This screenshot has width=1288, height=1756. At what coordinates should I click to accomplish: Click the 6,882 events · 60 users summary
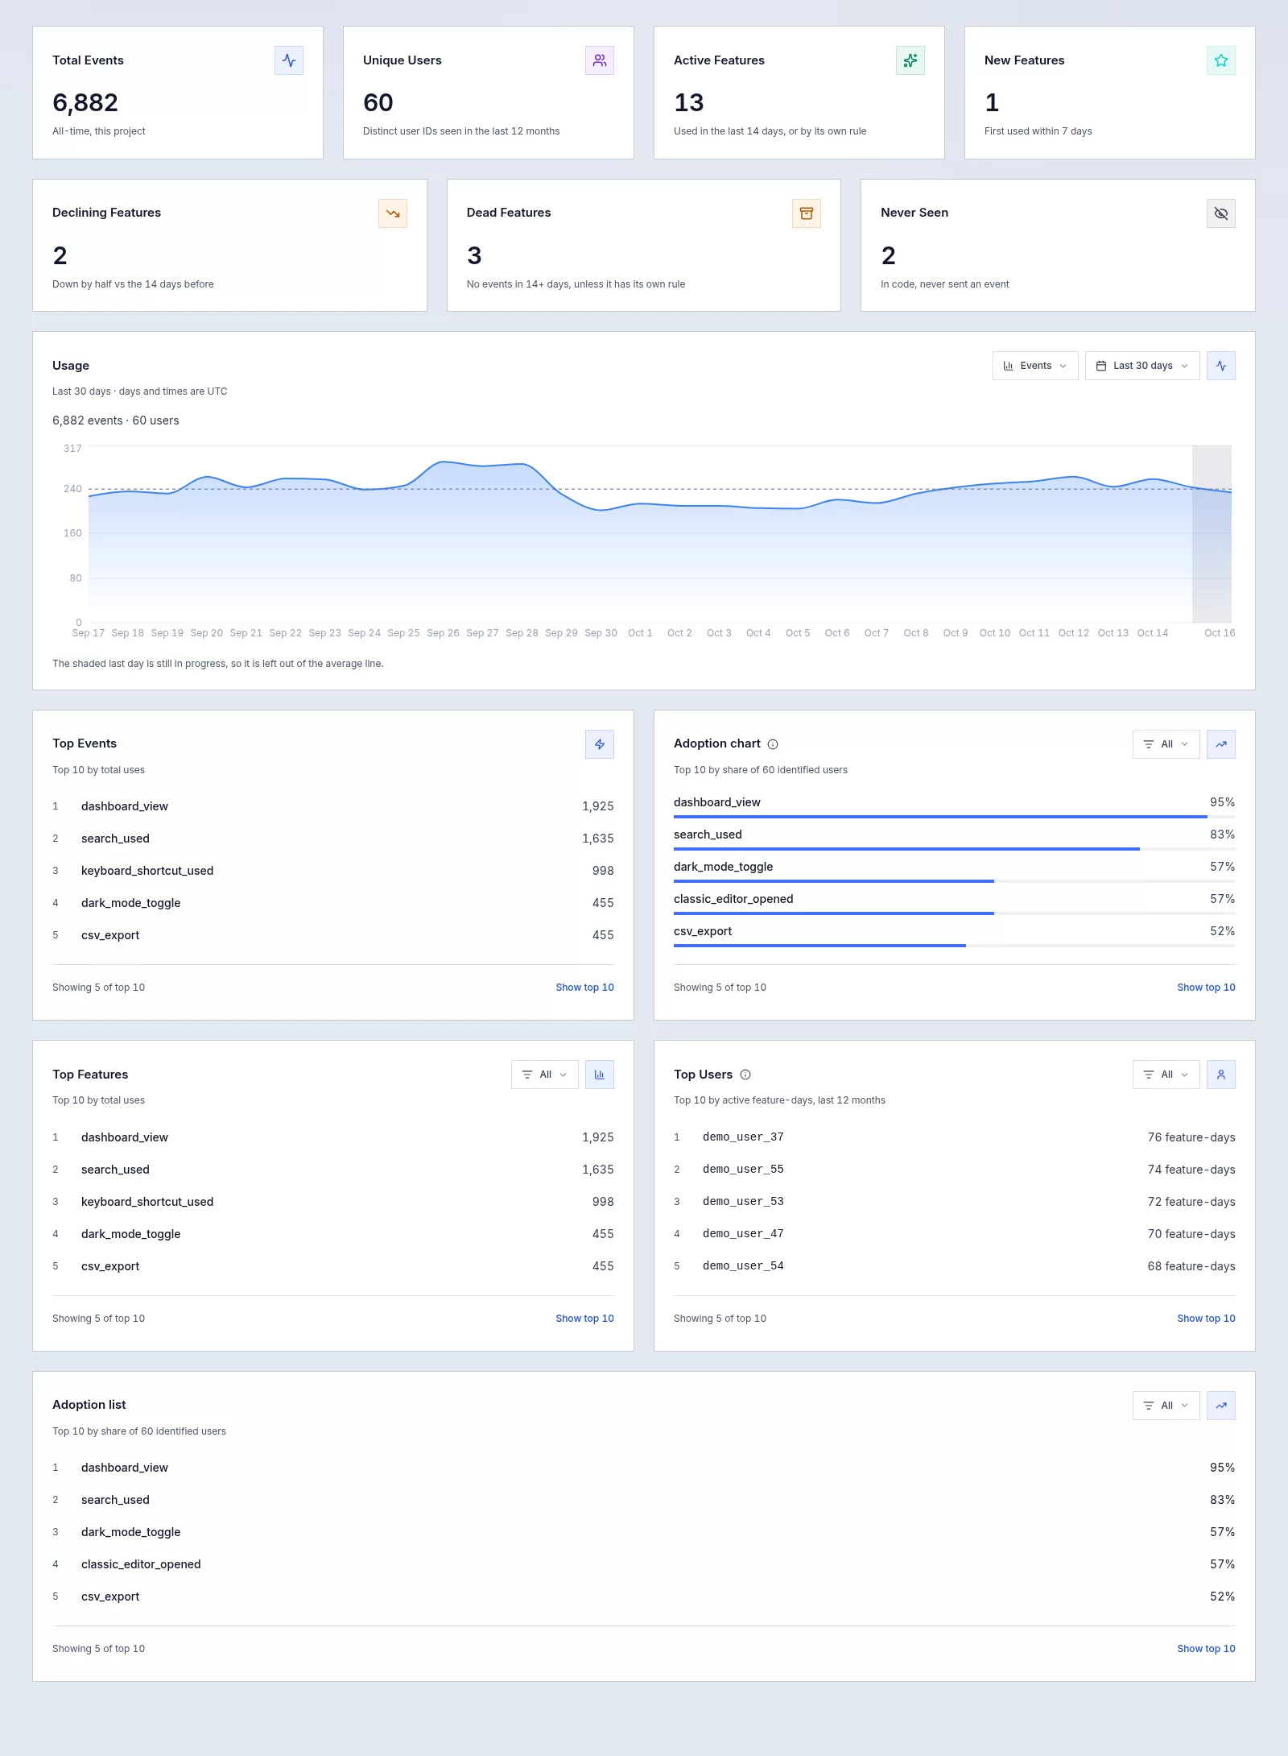[x=116, y=420]
